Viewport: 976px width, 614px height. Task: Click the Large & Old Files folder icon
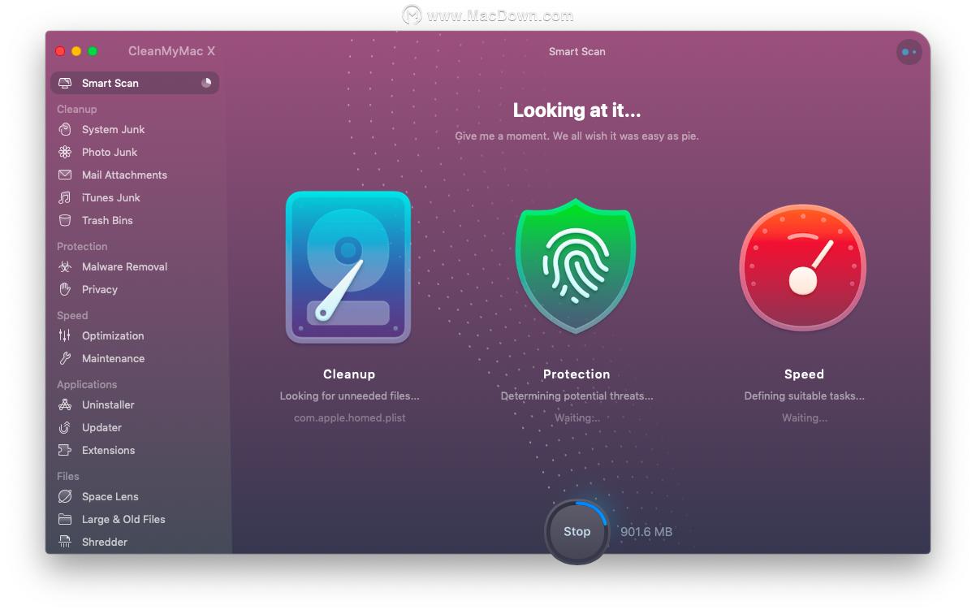click(65, 519)
